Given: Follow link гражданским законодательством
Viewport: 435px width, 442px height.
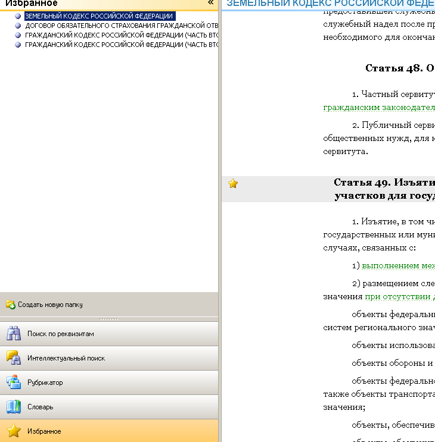Looking at the screenshot, I should [x=379, y=108].
